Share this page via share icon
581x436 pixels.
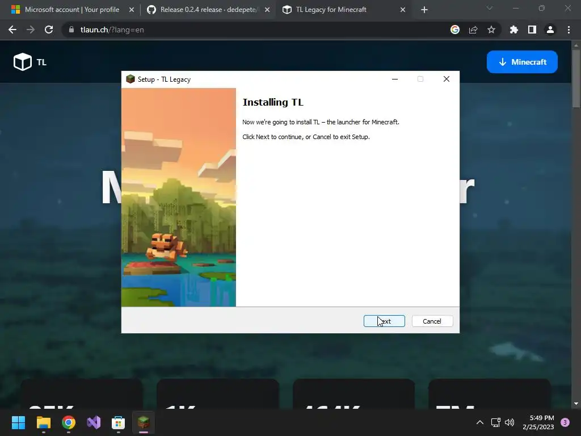pyautogui.click(x=473, y=30)
